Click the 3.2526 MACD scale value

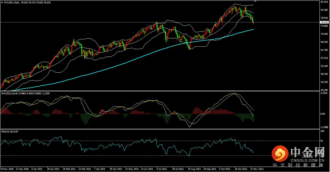324,93
